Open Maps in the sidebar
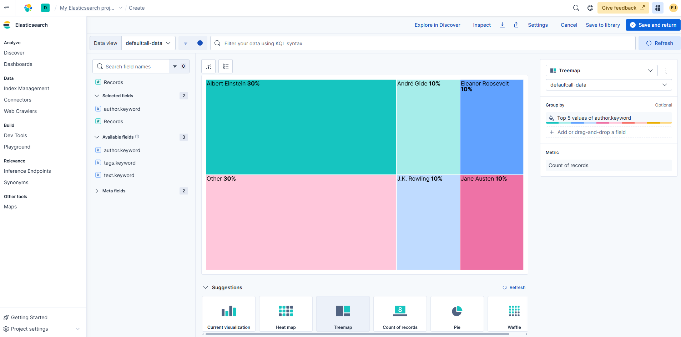The width and height of the screenshot is (681, 337). click(10, 207)
